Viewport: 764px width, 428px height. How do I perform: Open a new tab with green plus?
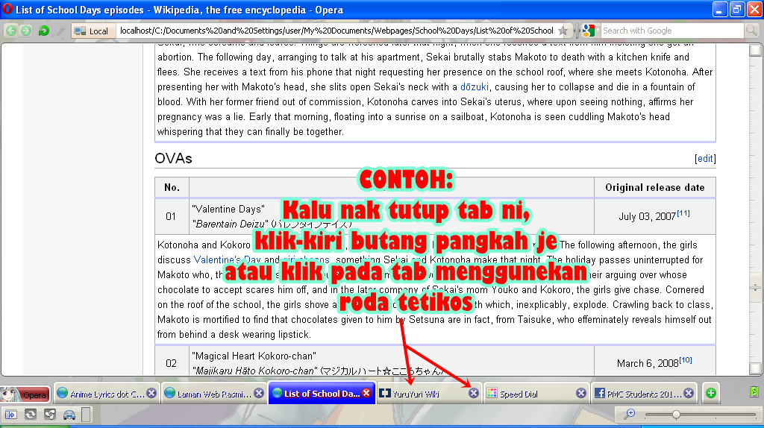[711, 393]
